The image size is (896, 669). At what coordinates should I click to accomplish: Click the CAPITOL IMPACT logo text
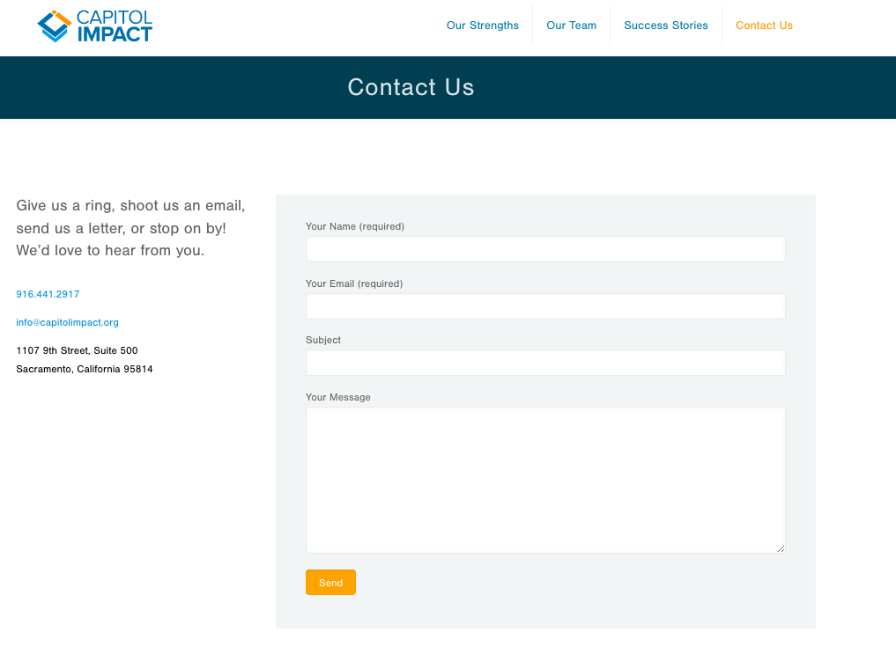coord(115,26)
